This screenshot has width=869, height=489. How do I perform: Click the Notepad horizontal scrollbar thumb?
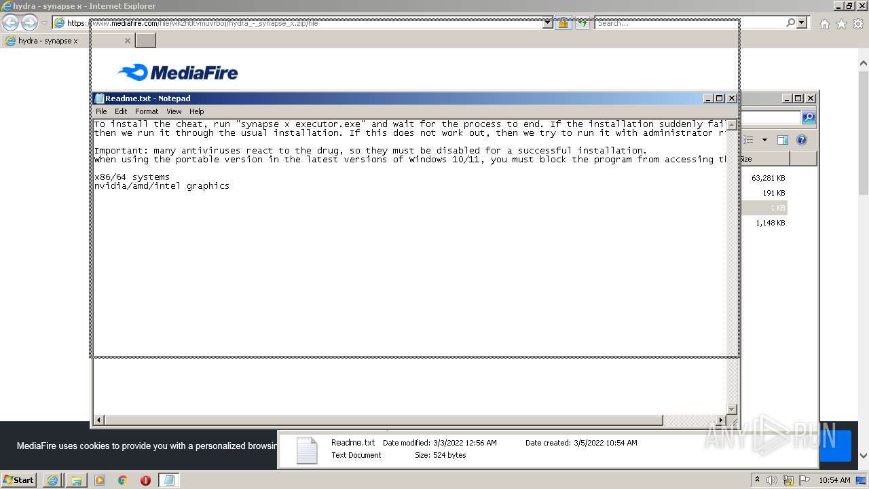(384, 420)
